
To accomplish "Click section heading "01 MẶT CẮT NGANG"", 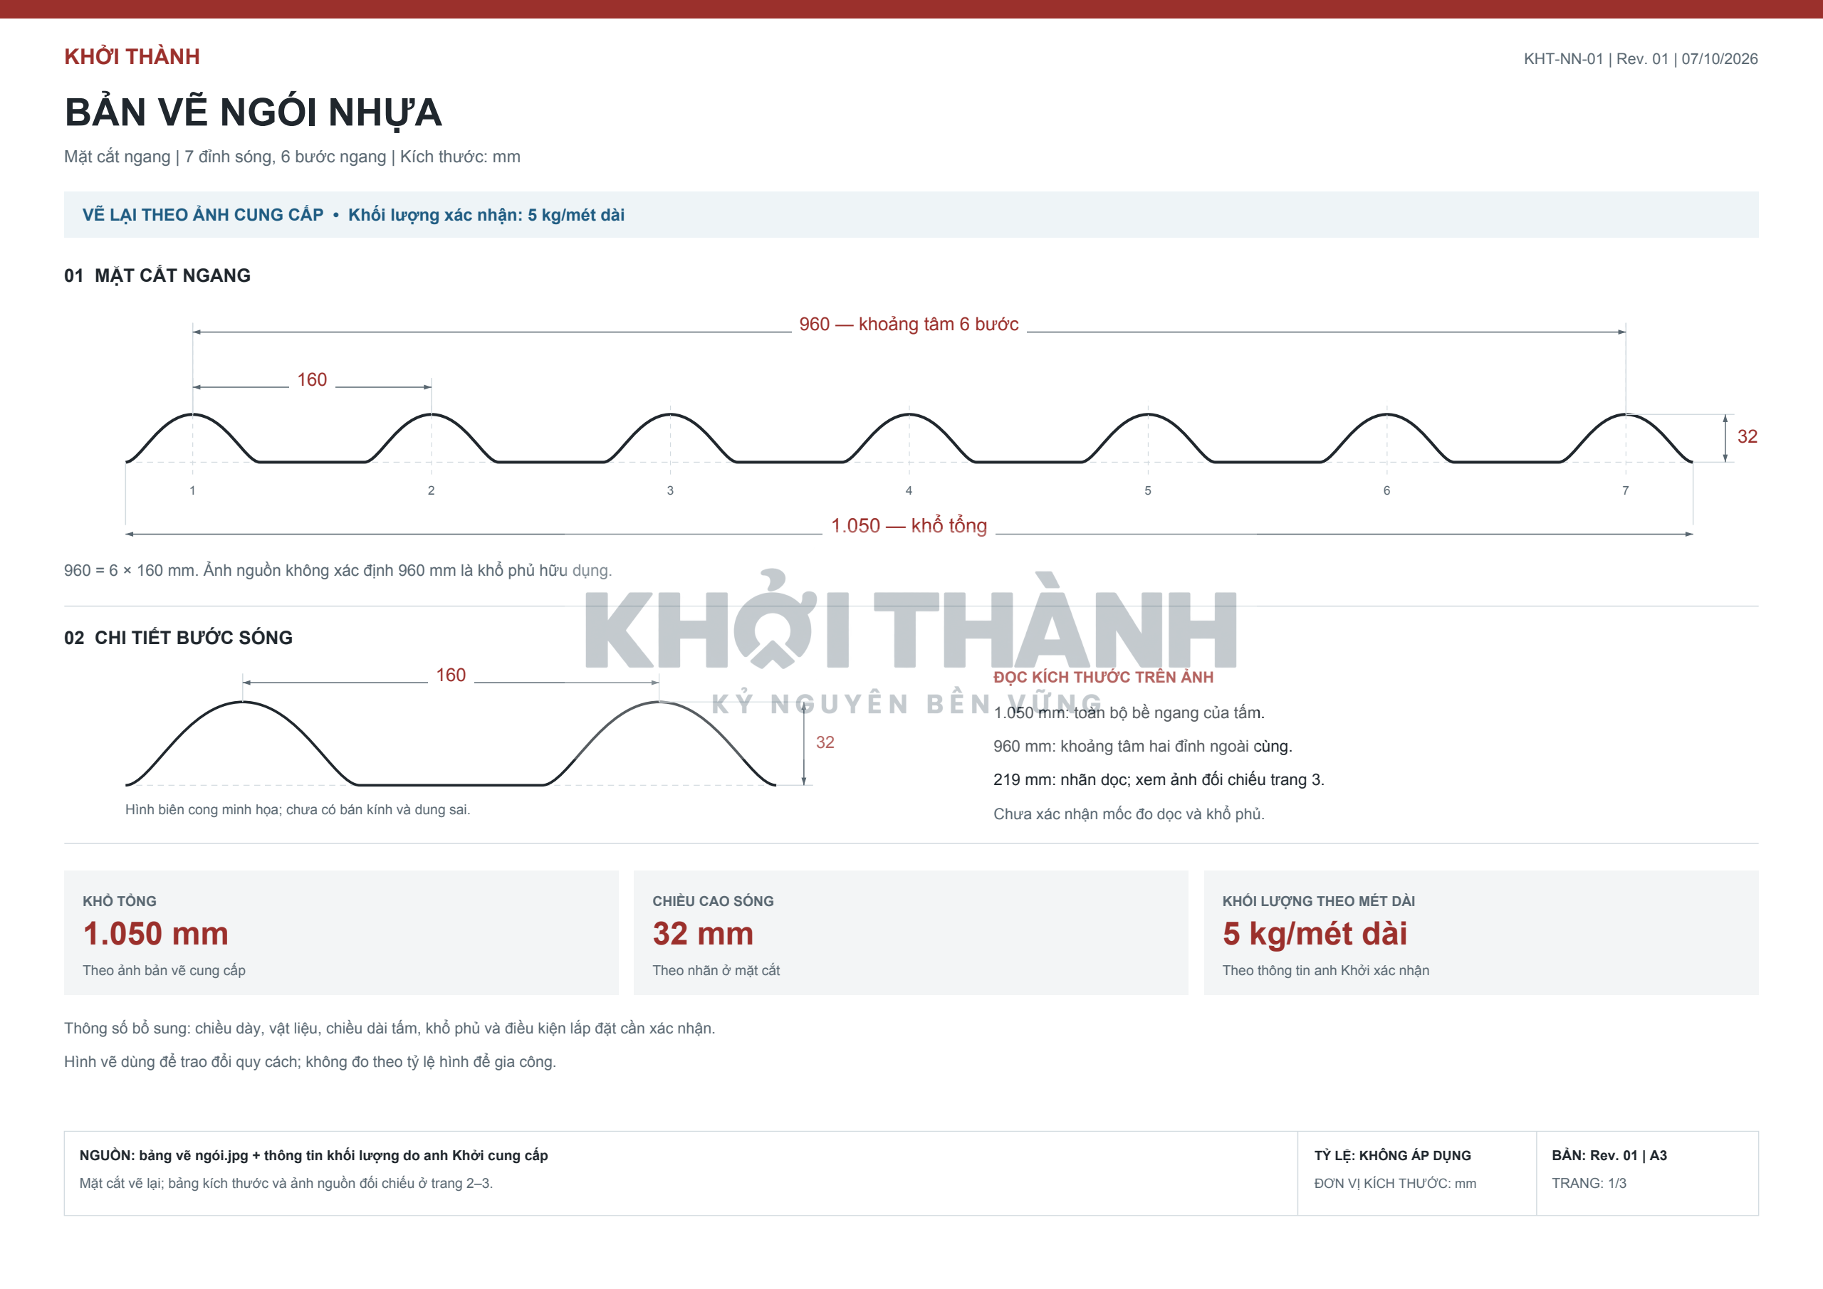I will tap(157, 275).
